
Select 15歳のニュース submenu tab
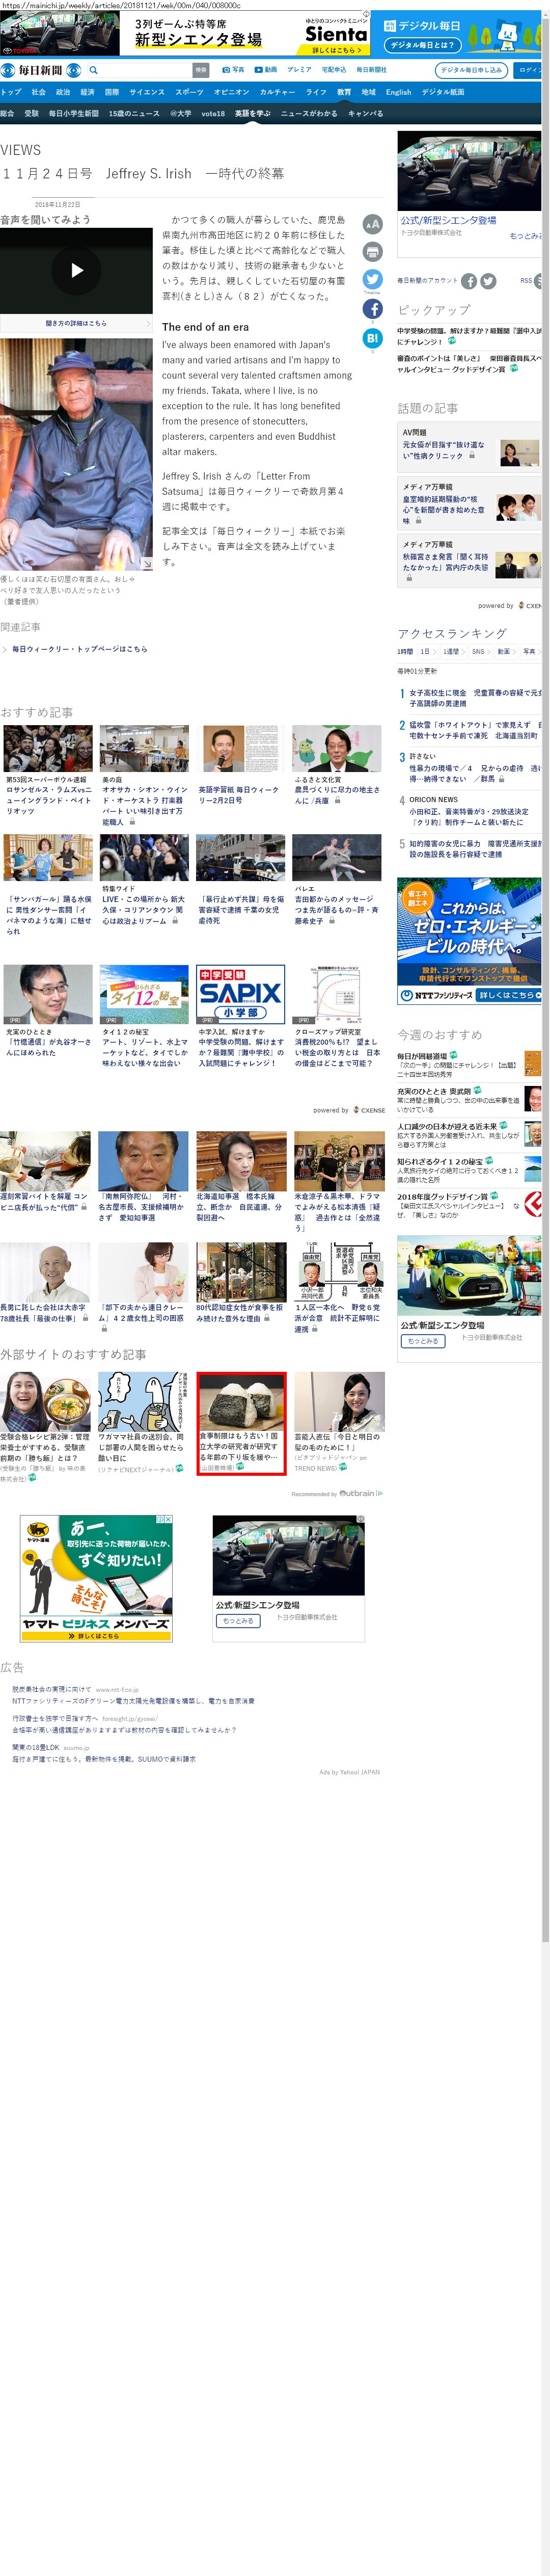[134, 114]
